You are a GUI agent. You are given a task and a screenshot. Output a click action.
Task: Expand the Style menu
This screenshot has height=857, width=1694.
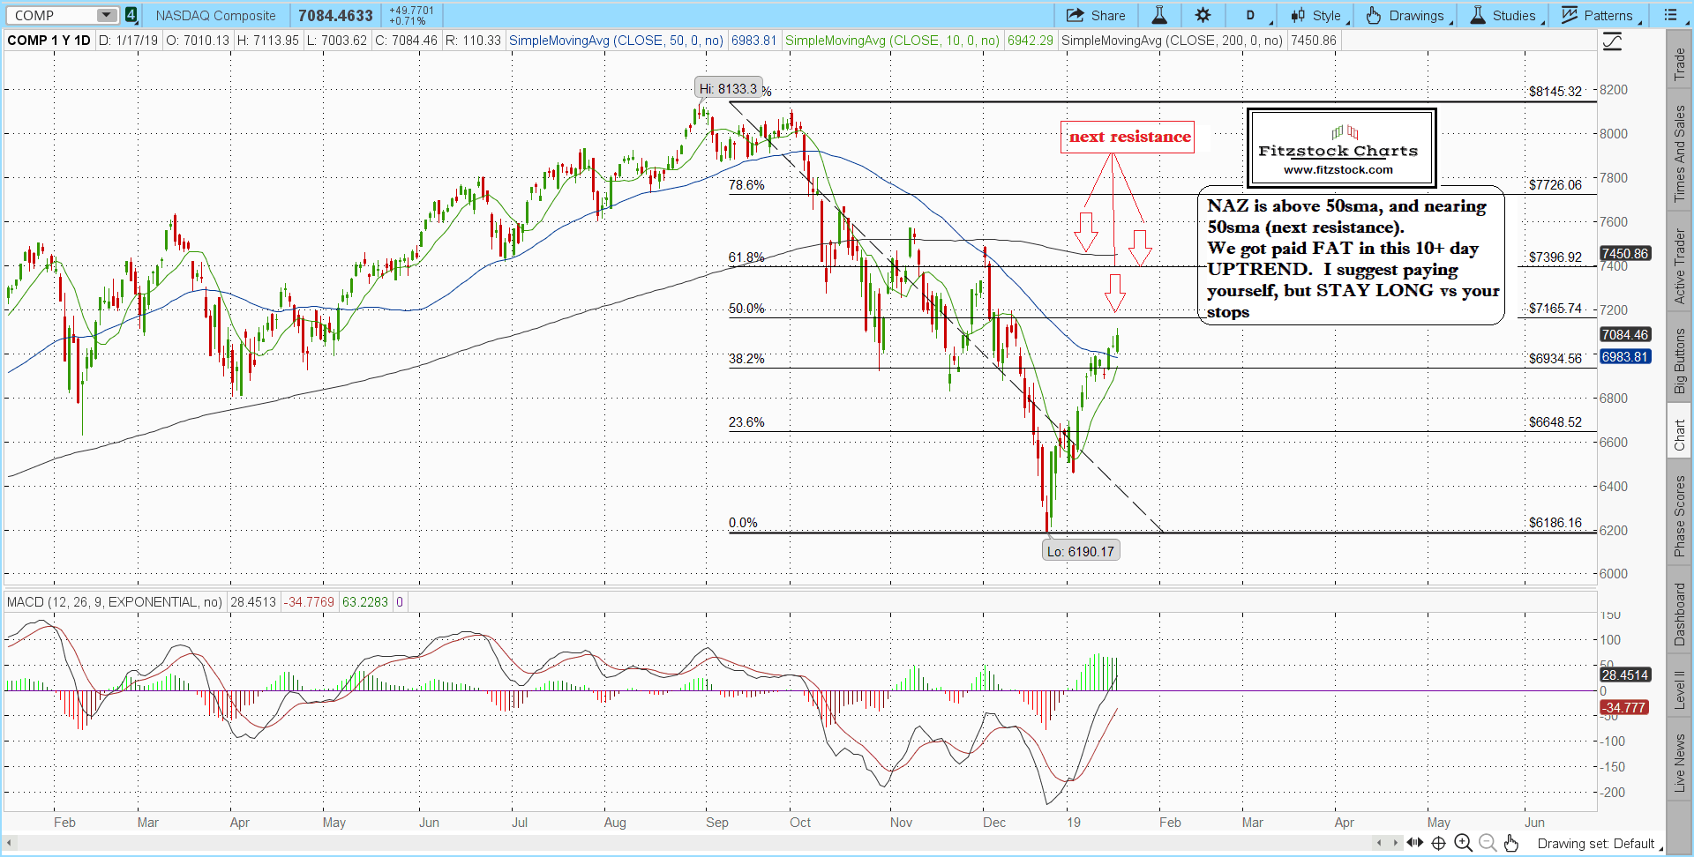point(1316,15)
